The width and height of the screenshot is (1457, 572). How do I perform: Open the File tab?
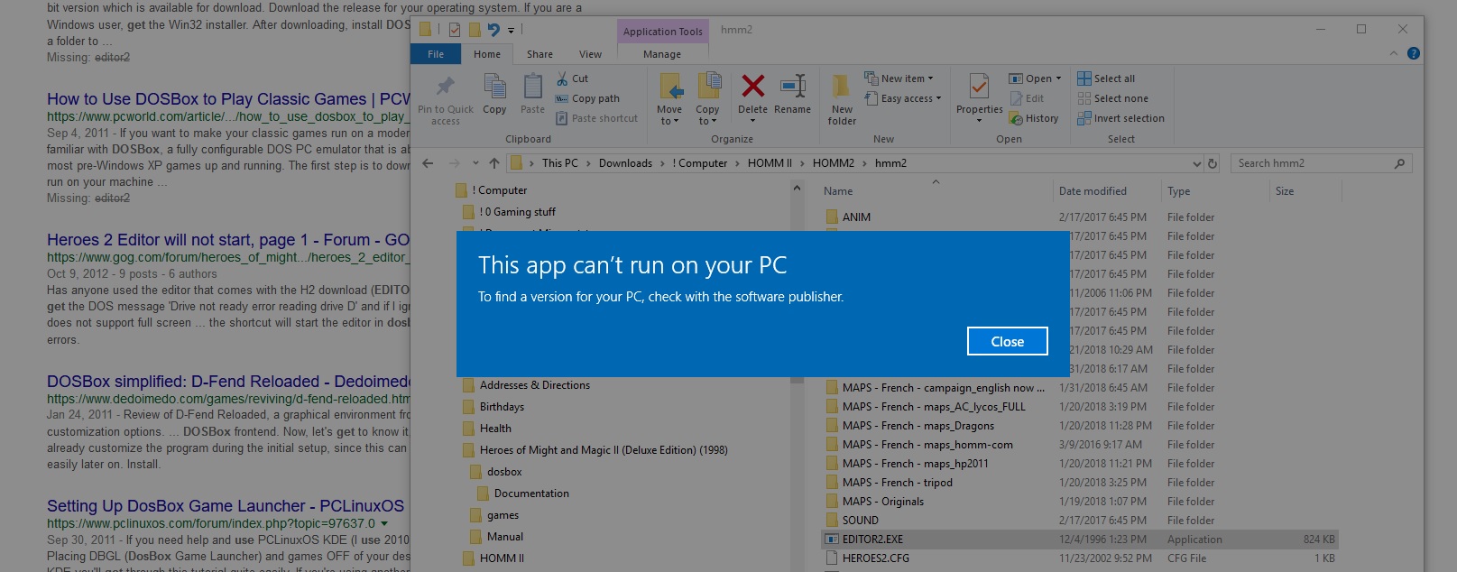[436, 54]
